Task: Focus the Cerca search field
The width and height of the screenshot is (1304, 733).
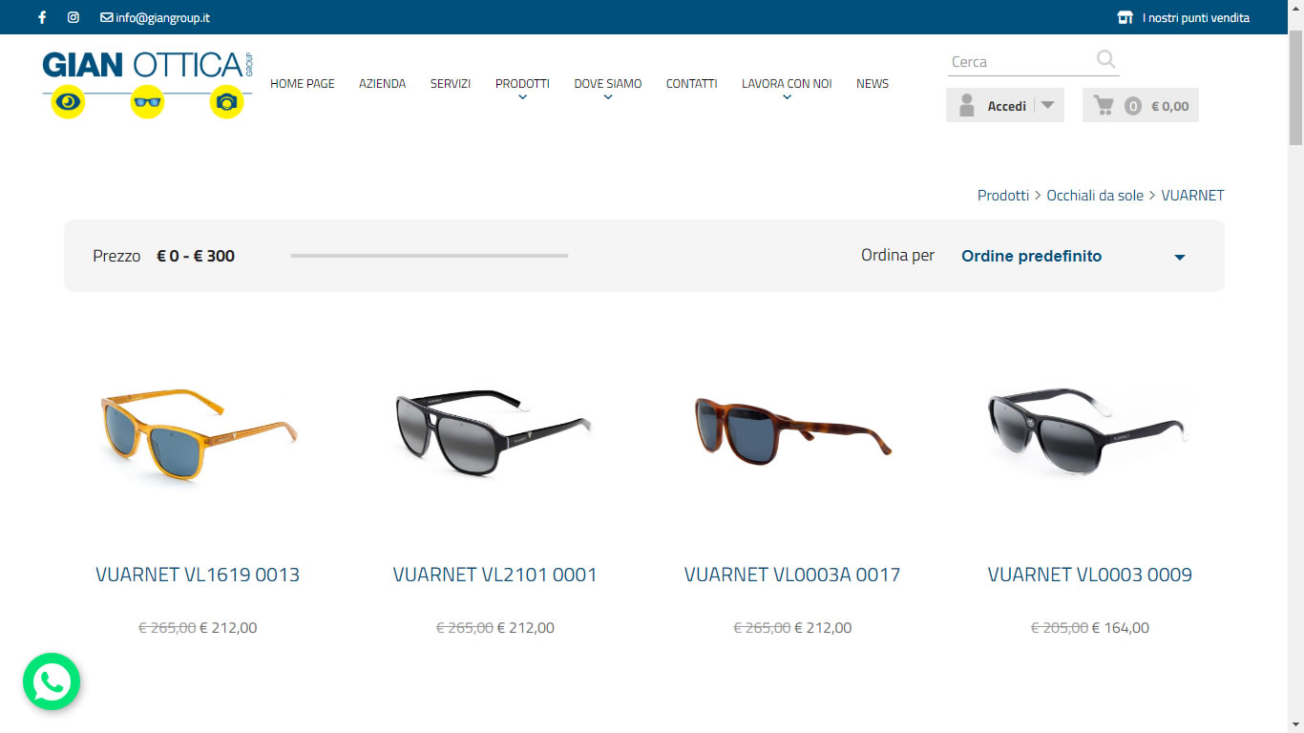Action: coord(1020,62)
